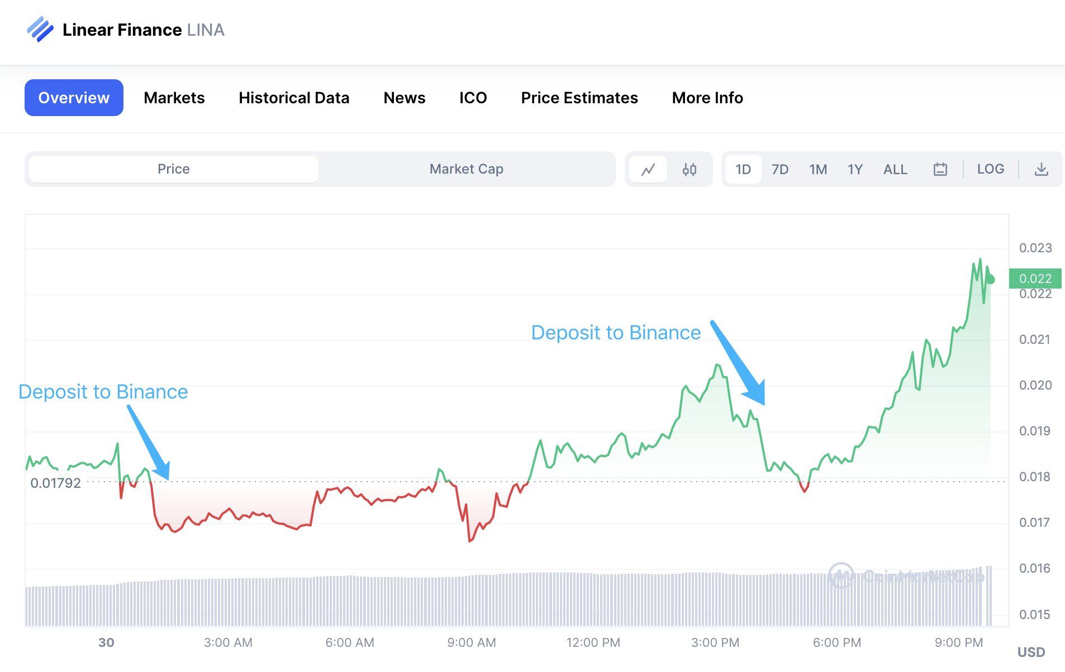Image resolution: width=1065 pixels, height=672 pixels.
Task: Select the 1Y time range
Action: click(855, 169)
